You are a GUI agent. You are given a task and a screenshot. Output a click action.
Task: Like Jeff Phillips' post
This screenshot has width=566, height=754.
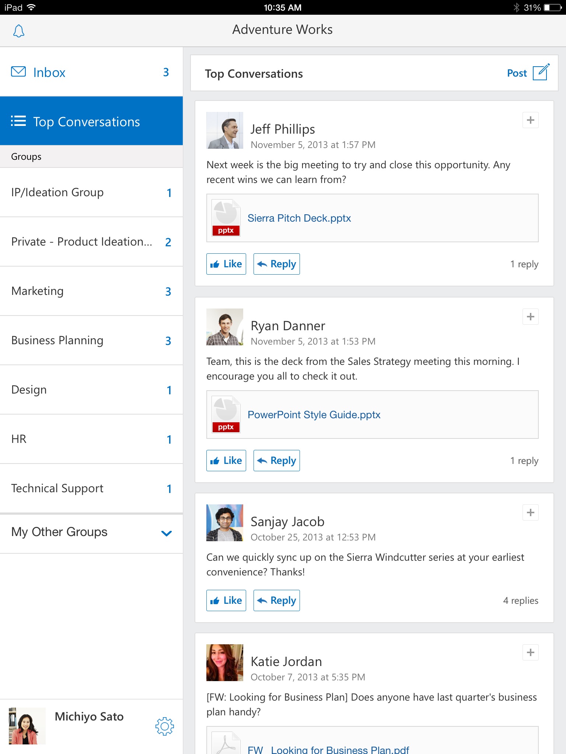pos(226,264)
